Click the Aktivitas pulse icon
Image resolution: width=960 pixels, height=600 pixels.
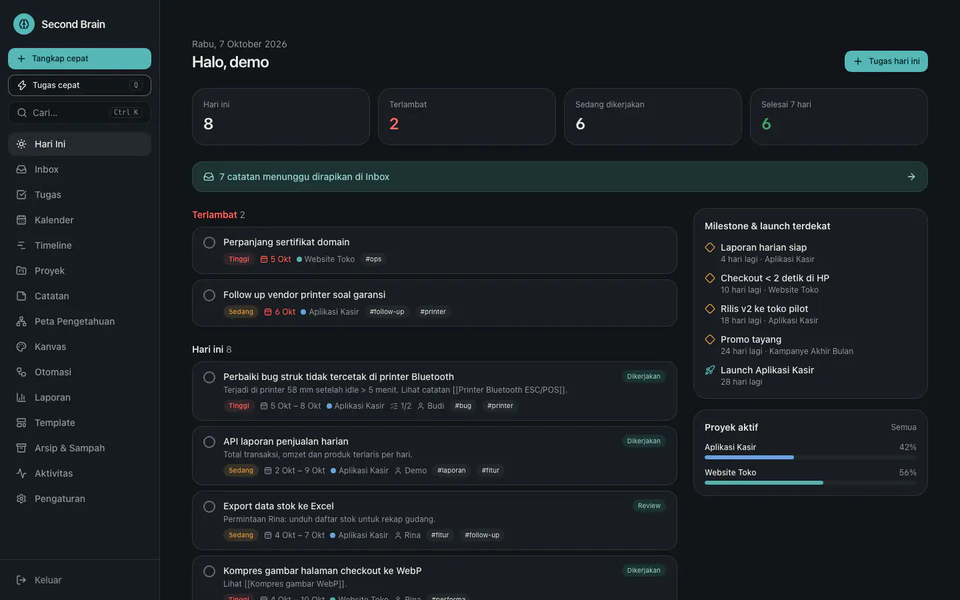[x=21, y=473]
